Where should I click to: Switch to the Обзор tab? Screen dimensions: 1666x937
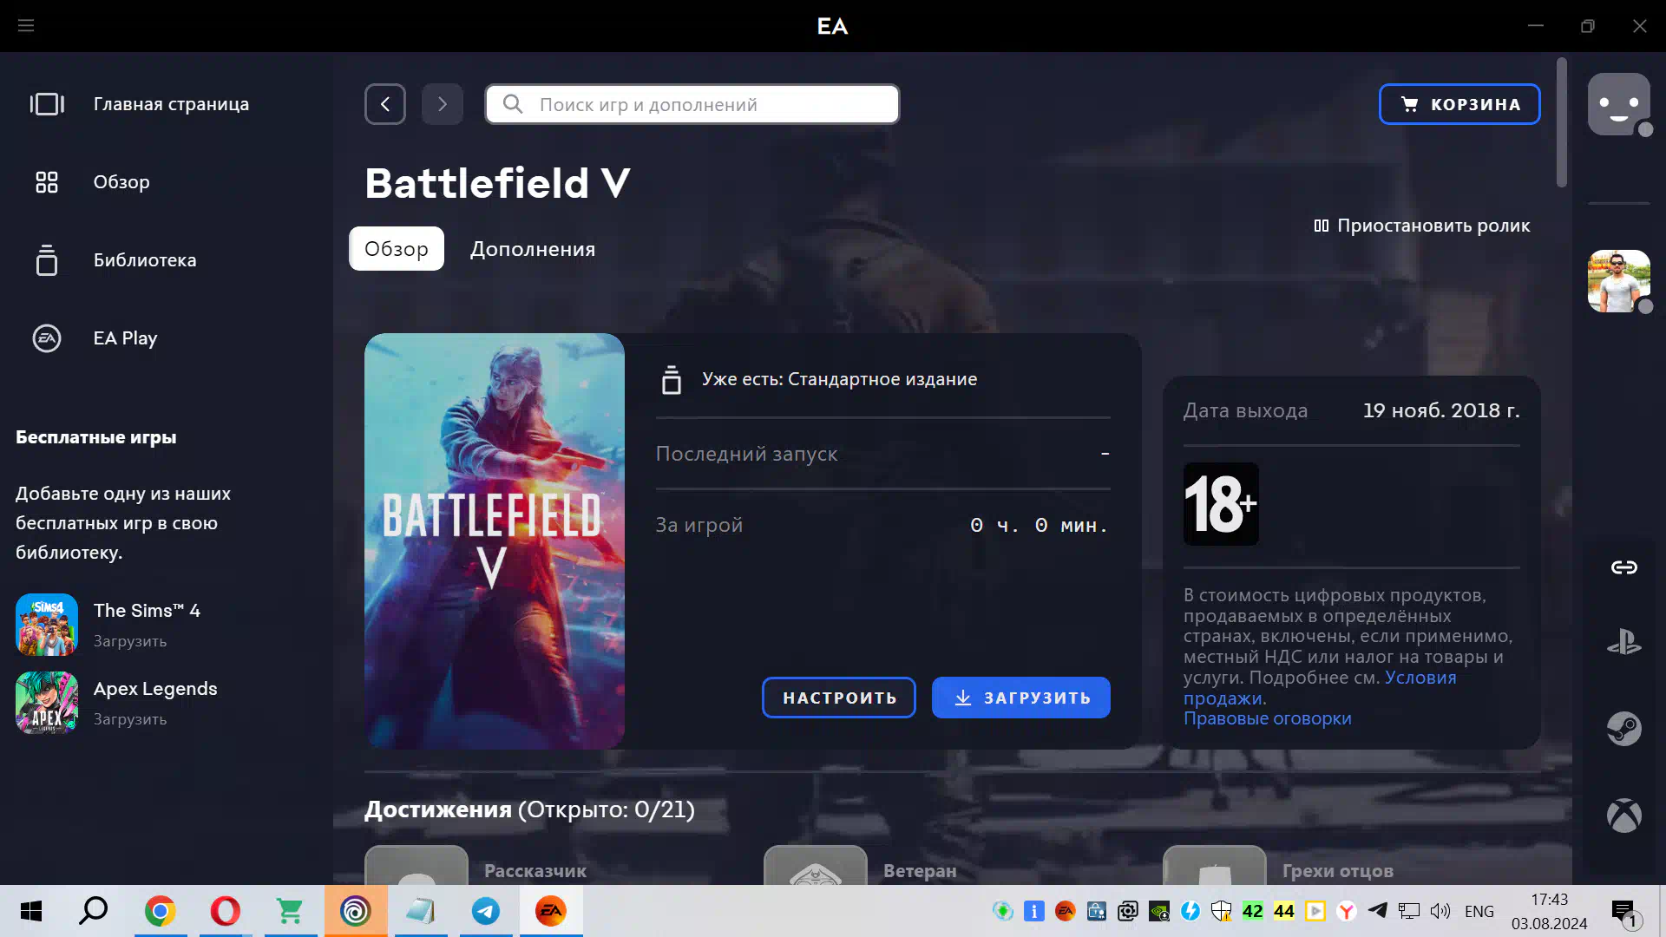click(397, 249)
